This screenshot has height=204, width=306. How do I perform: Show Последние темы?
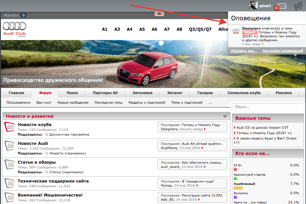(x=108, y=102)
